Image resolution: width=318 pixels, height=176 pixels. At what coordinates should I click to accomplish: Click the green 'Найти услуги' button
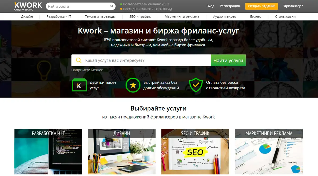(228, 60)
